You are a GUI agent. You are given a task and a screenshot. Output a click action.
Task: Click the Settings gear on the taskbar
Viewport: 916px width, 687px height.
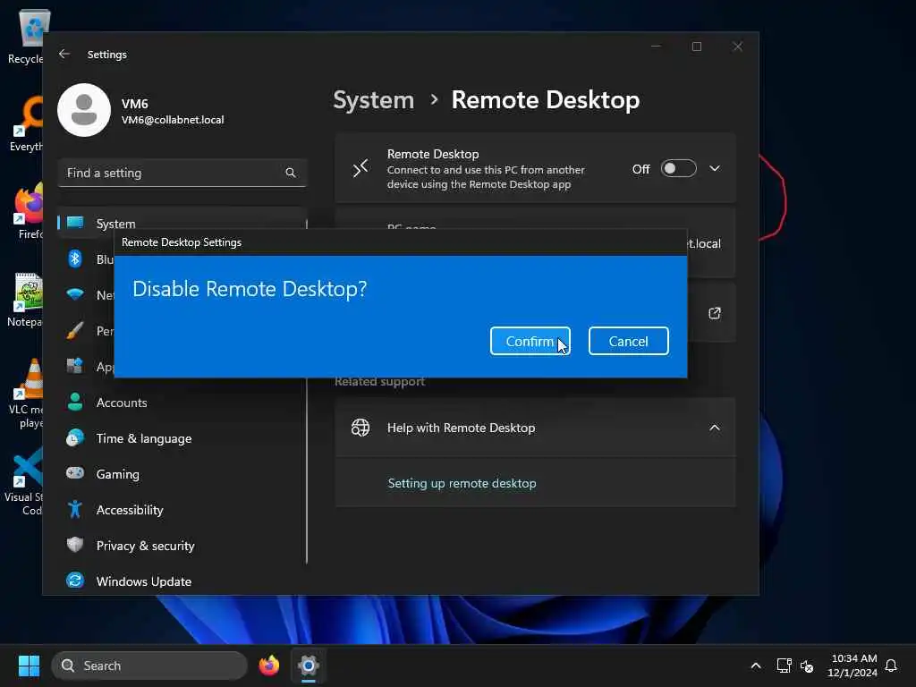click(x=309, y=666)
